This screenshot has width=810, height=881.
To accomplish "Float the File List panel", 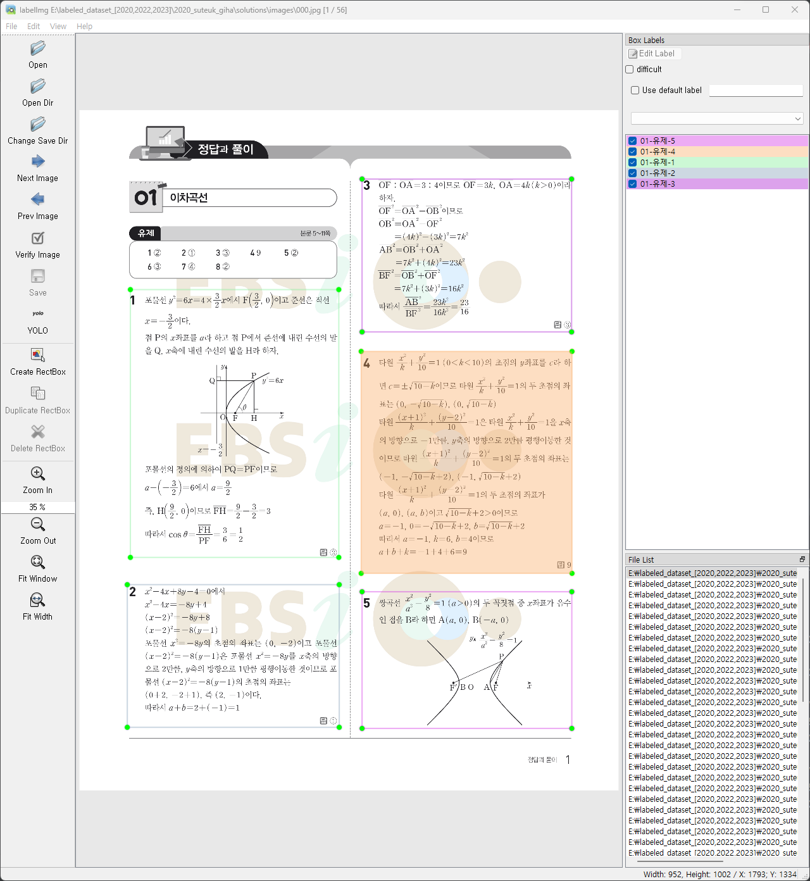I will 802,559.
